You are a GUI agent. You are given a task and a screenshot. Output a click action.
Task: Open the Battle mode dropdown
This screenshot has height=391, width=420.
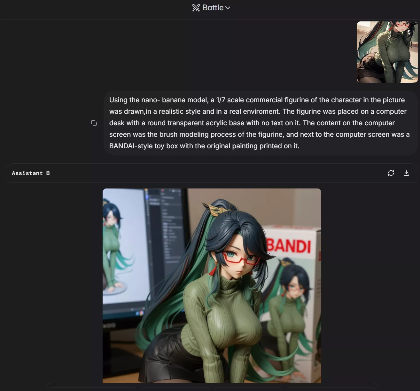coord(213,8)
